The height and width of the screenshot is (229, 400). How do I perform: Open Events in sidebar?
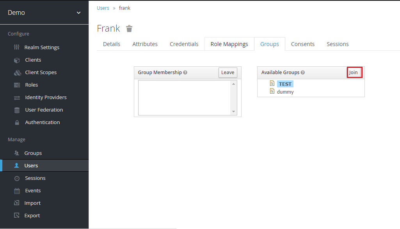pyautogui.click(x=33, y=190)
